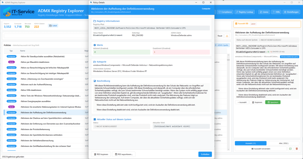This screenshot has height=159, width=303.
Task: Open the Lizenz dialog
Action: pyautogui.click(x=264, y=12)
